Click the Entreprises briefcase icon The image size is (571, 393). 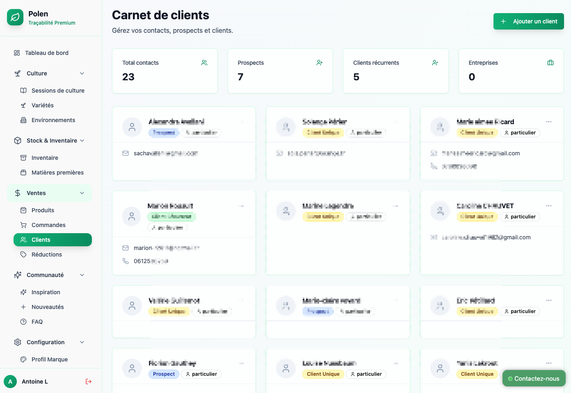(550, 63)
